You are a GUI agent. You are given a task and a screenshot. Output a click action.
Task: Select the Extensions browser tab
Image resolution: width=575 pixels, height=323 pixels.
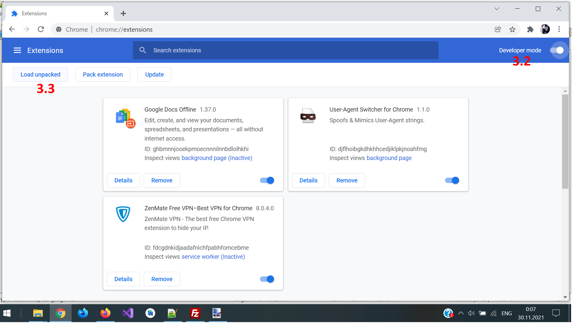click(60, 13)
